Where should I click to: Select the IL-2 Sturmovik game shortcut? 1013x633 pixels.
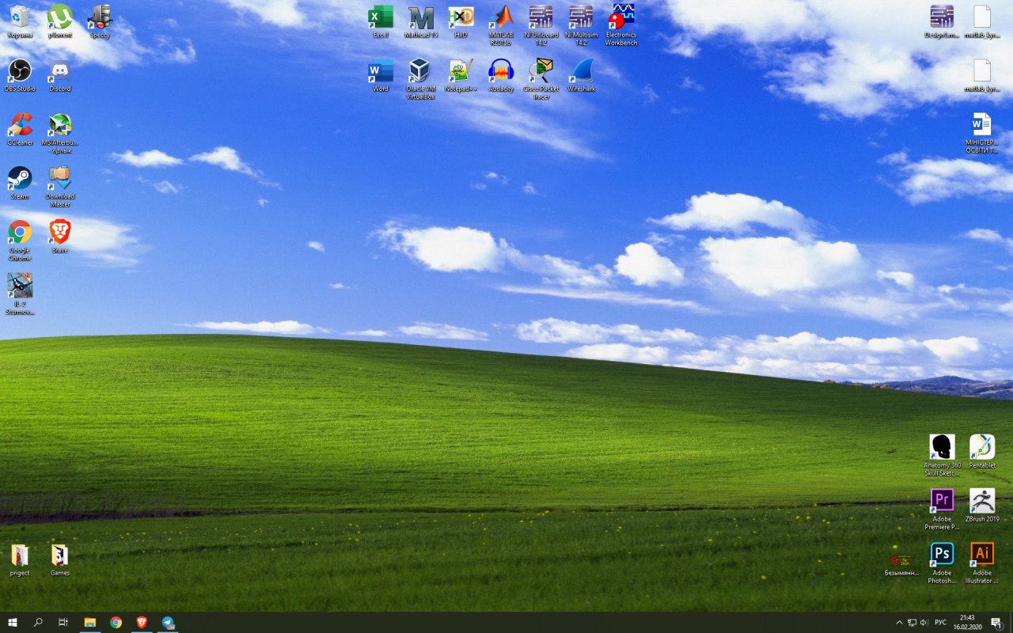pyautogui.click(x=20, y=294)
